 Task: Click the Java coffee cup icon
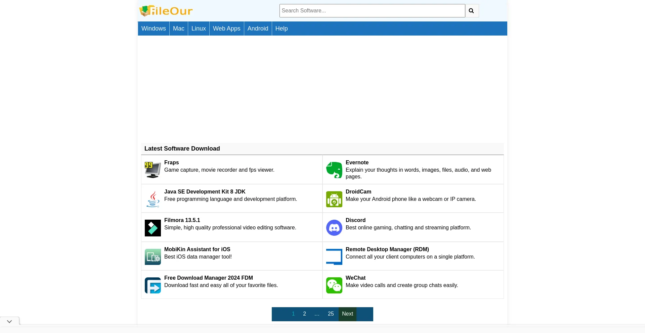(153, 199)
